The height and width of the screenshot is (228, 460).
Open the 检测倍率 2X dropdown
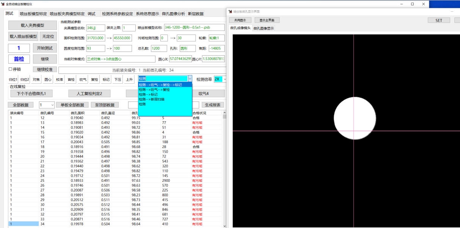225,79
